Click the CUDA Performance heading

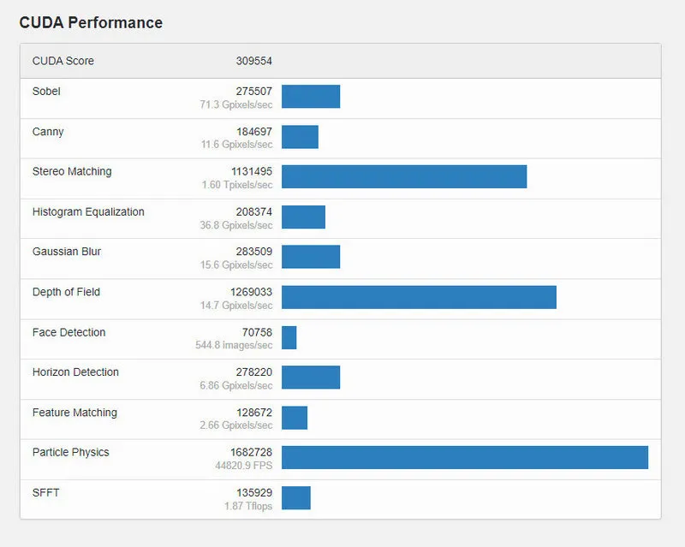coord(91,22)
